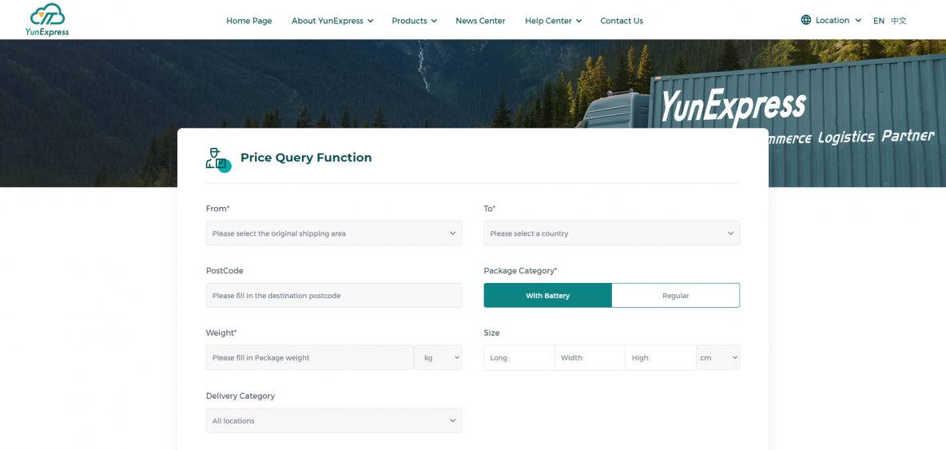Image resolution: width=946 pixels, height=450 pixels.
Task: Change the weight unit kg dropdown
Action: 438,358
